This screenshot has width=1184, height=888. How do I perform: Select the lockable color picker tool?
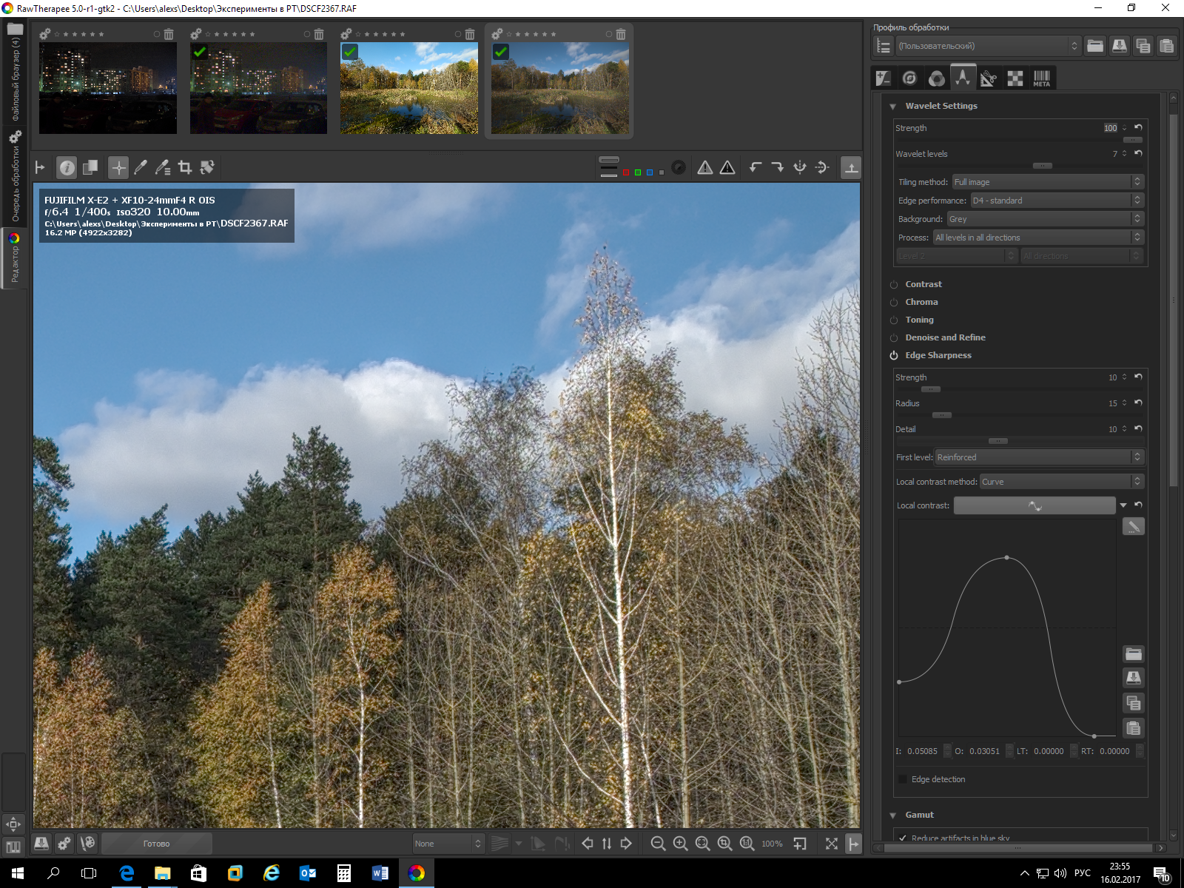pos(163,168)
